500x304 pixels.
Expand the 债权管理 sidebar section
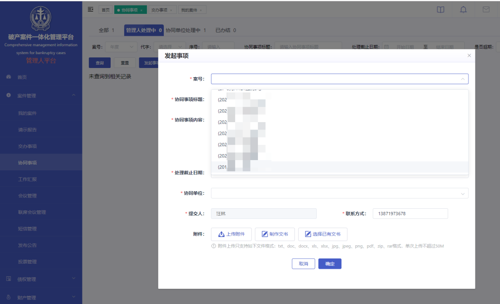click(41, 279)
